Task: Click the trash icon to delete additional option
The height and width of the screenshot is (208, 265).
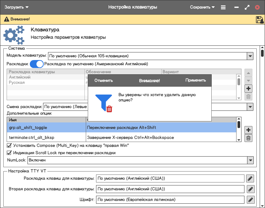Action: tap(248, 138)
